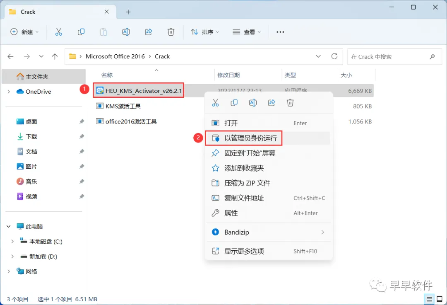Go forward with the right arrow
This screenshot has width=447, height=305.
coord(27,56)
